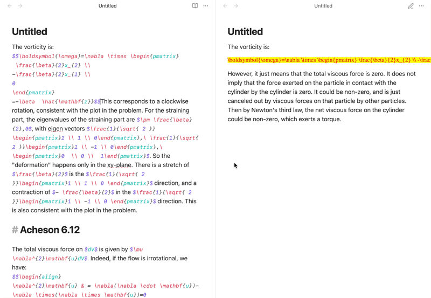
Task: Go back in the left pane
Action: click(x=10, y=6)
